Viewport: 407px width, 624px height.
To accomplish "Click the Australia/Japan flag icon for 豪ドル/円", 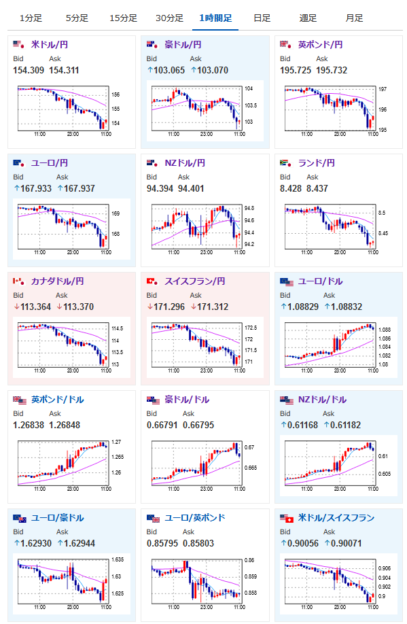I will 152,45.
